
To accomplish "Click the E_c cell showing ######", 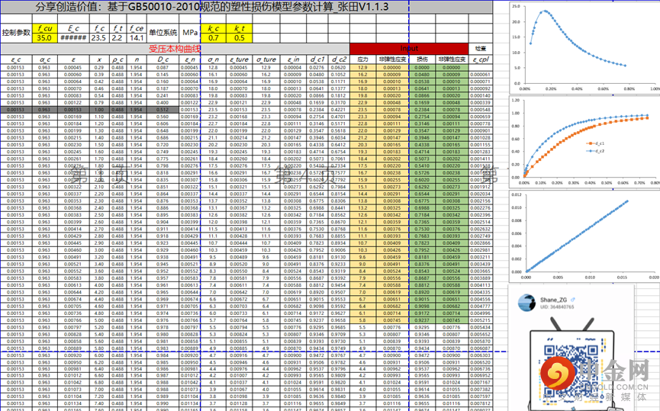I will [72, 37].
